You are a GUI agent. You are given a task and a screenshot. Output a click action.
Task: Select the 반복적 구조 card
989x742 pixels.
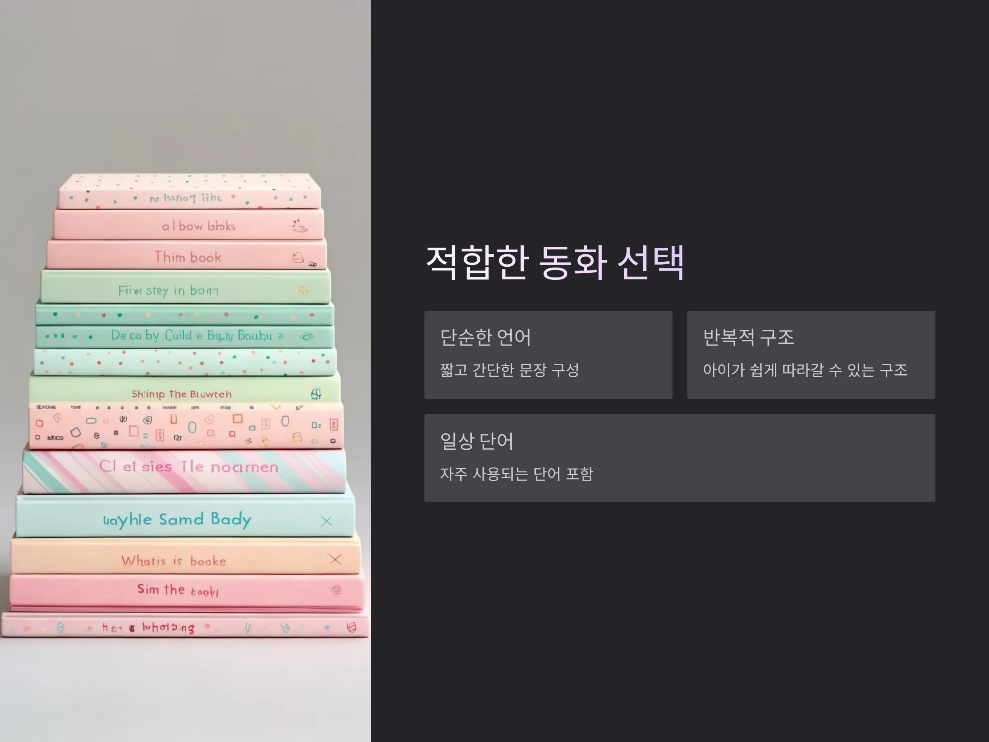pos(811,355)
